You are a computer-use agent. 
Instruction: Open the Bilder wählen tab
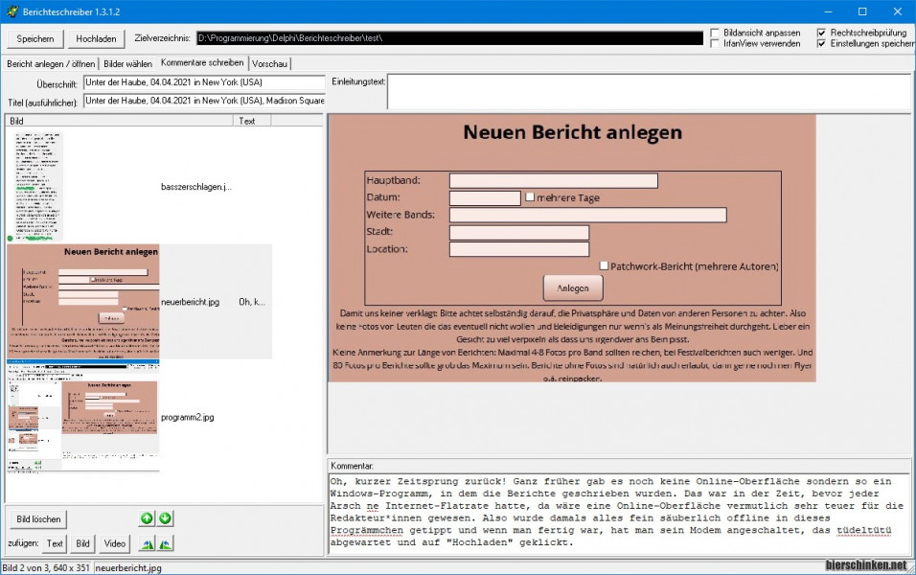point(127,63)
